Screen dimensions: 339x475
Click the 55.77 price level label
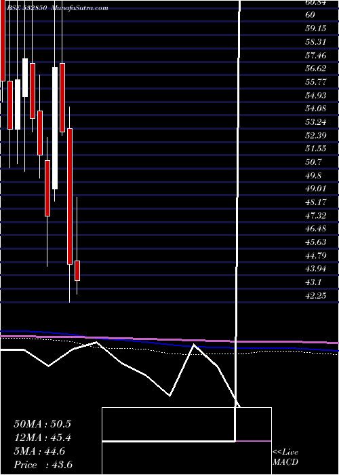(x=316, y=82)
